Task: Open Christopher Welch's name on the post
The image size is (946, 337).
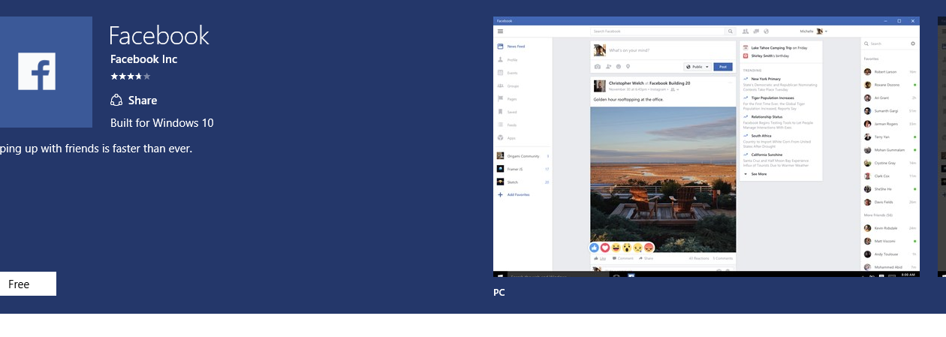Action: (625, 83)
